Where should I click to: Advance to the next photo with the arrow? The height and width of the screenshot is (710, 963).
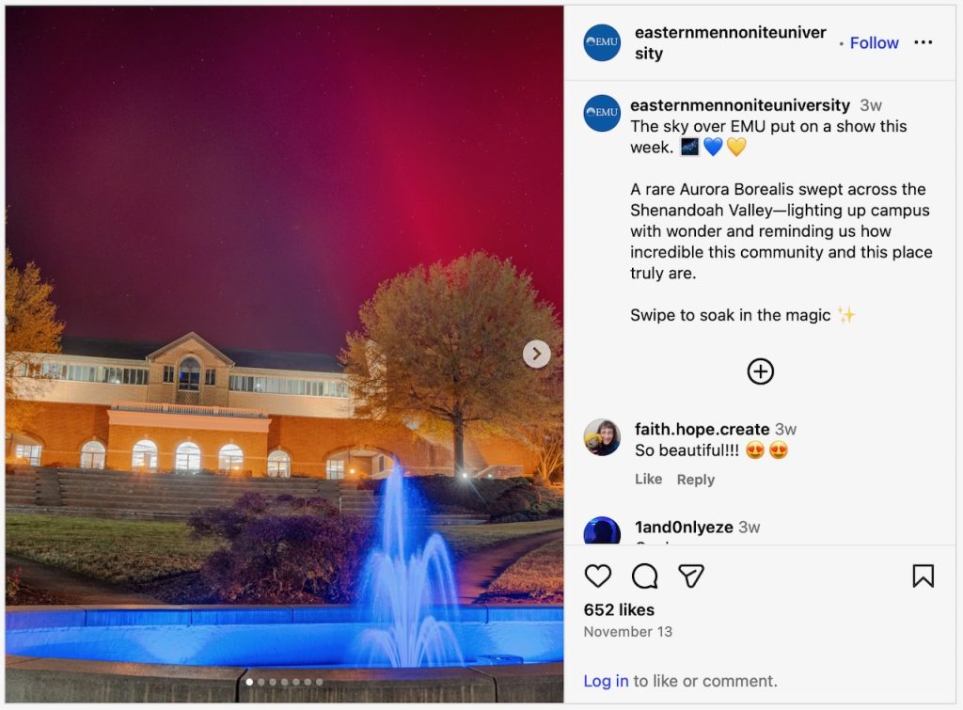[537, 354]
